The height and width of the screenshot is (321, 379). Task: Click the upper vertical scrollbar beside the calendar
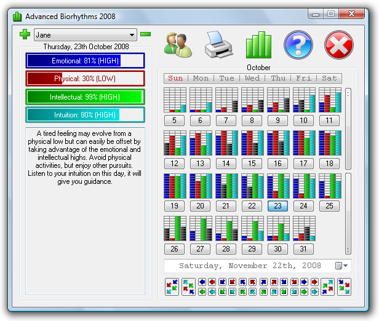tap(348, 129)
